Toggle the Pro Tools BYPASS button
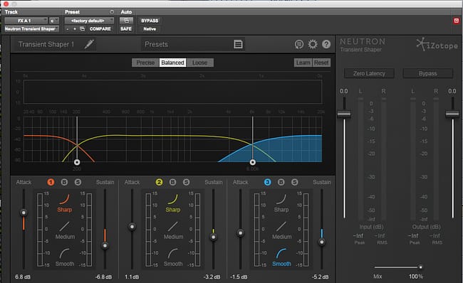 click(150, 21)
